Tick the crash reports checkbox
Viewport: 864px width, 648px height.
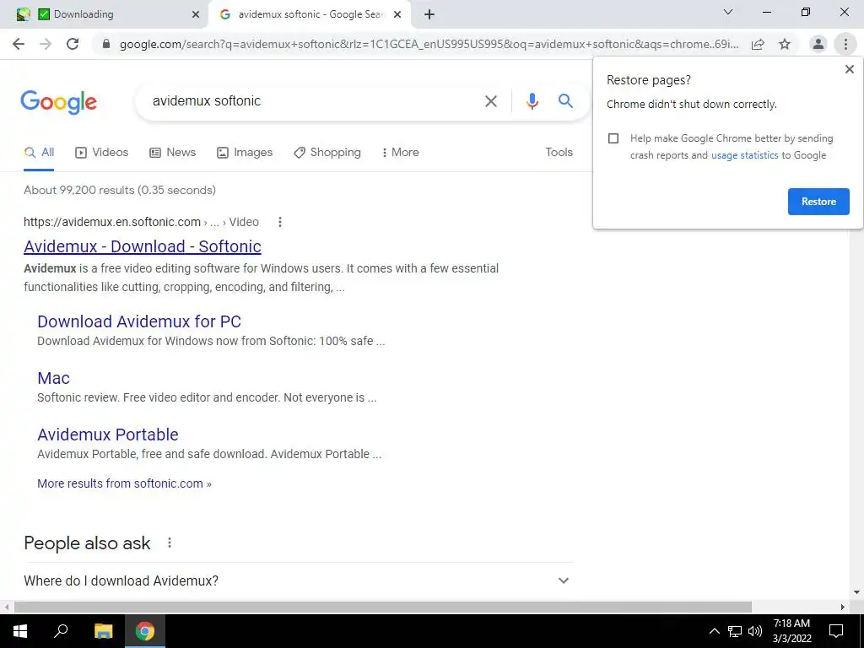click(x=613, y=138)
